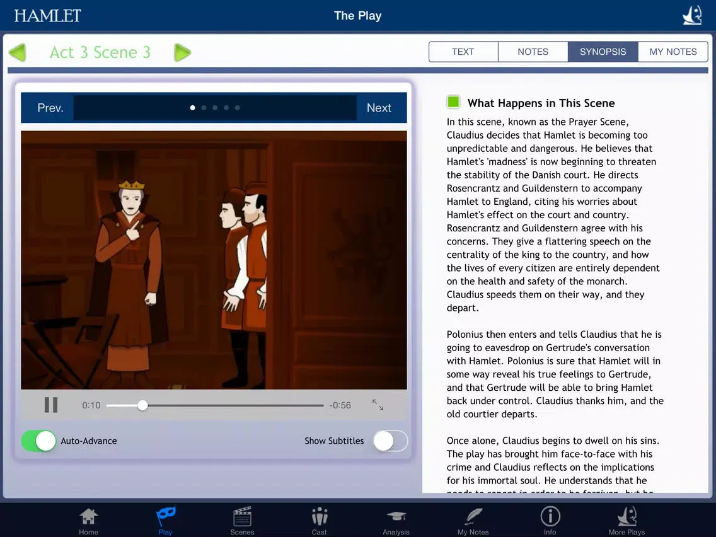
Task: Click the Prev. button above video
Action: tap(50, 108)
